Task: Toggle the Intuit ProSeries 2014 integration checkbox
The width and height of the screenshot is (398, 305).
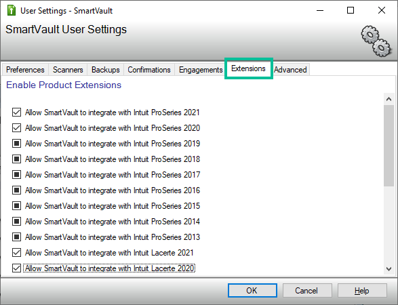Action: [x=16, y=221]
